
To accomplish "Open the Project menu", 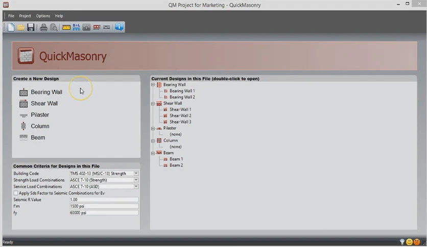I will click(25, 16).
